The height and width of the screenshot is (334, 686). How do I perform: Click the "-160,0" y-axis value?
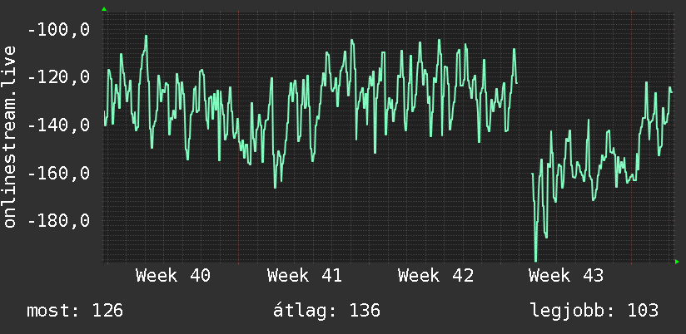point(58,174)
